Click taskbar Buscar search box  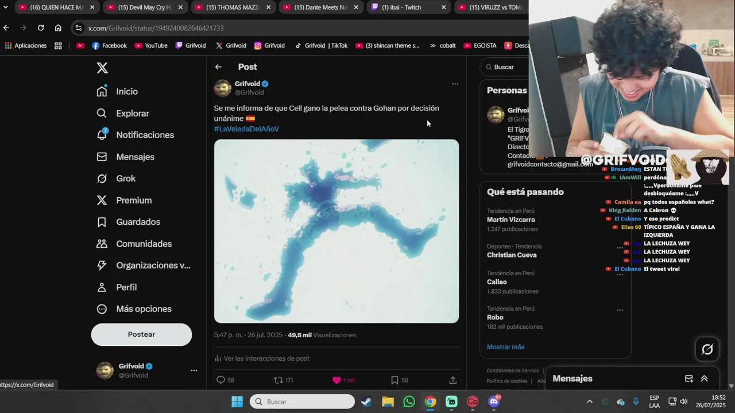click(302, 402)
